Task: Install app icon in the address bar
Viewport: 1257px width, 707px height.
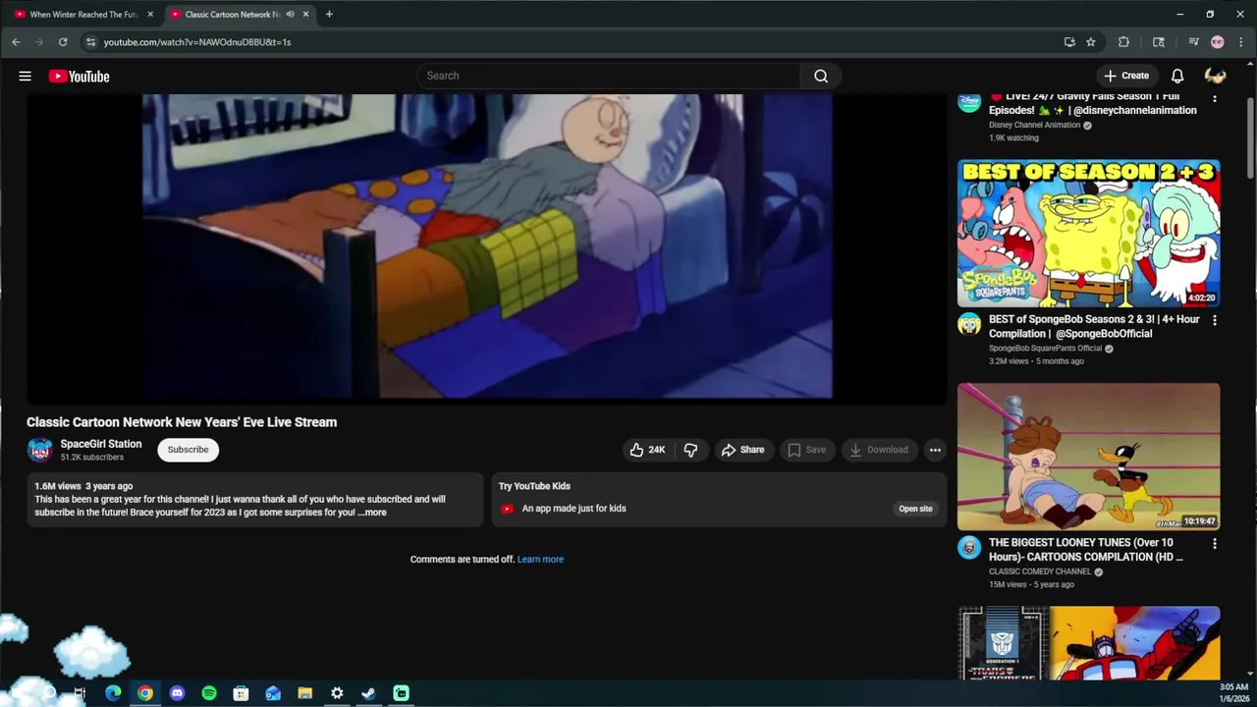Action: tap(1069, 42)
